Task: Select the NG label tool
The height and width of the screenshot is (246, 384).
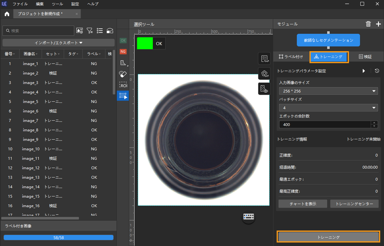Action: click(123, 51)
